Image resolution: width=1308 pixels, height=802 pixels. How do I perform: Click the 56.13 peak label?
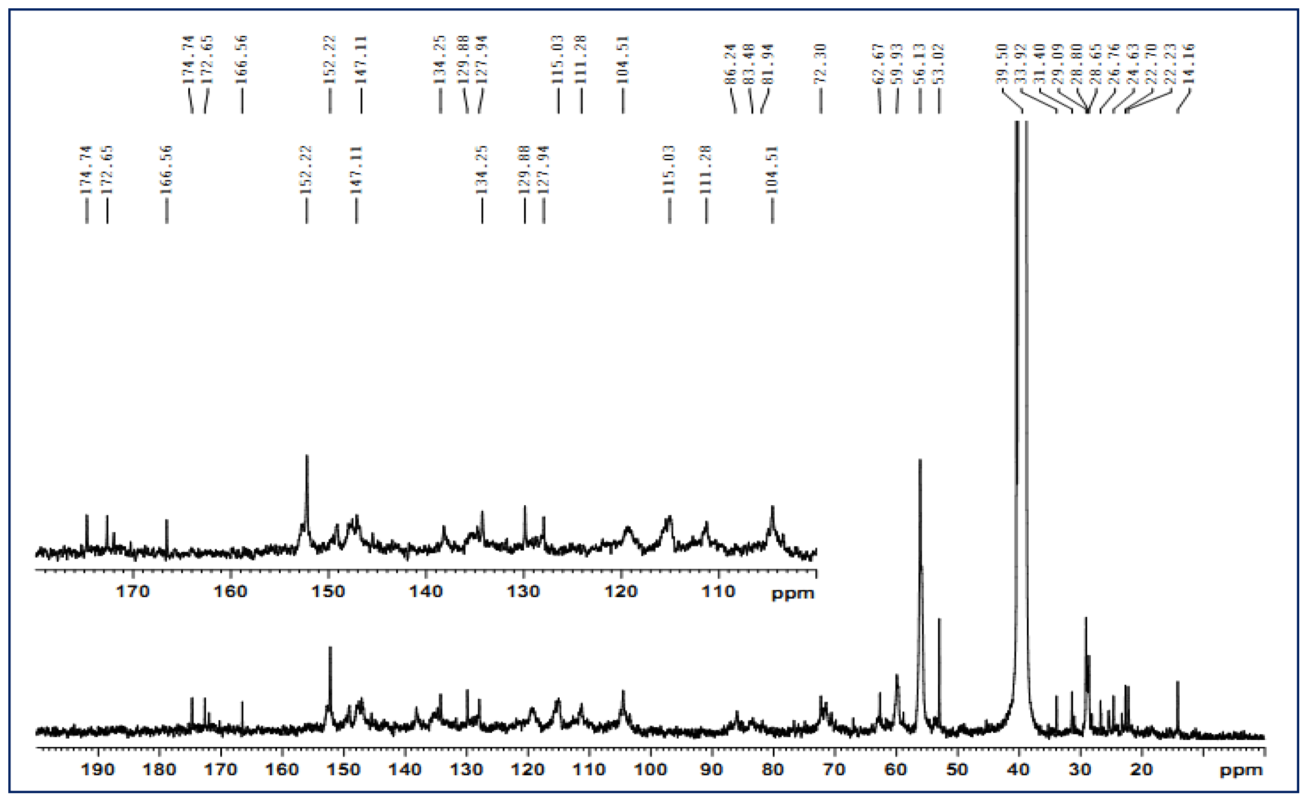pyautogui.click(x=920, y=64)
